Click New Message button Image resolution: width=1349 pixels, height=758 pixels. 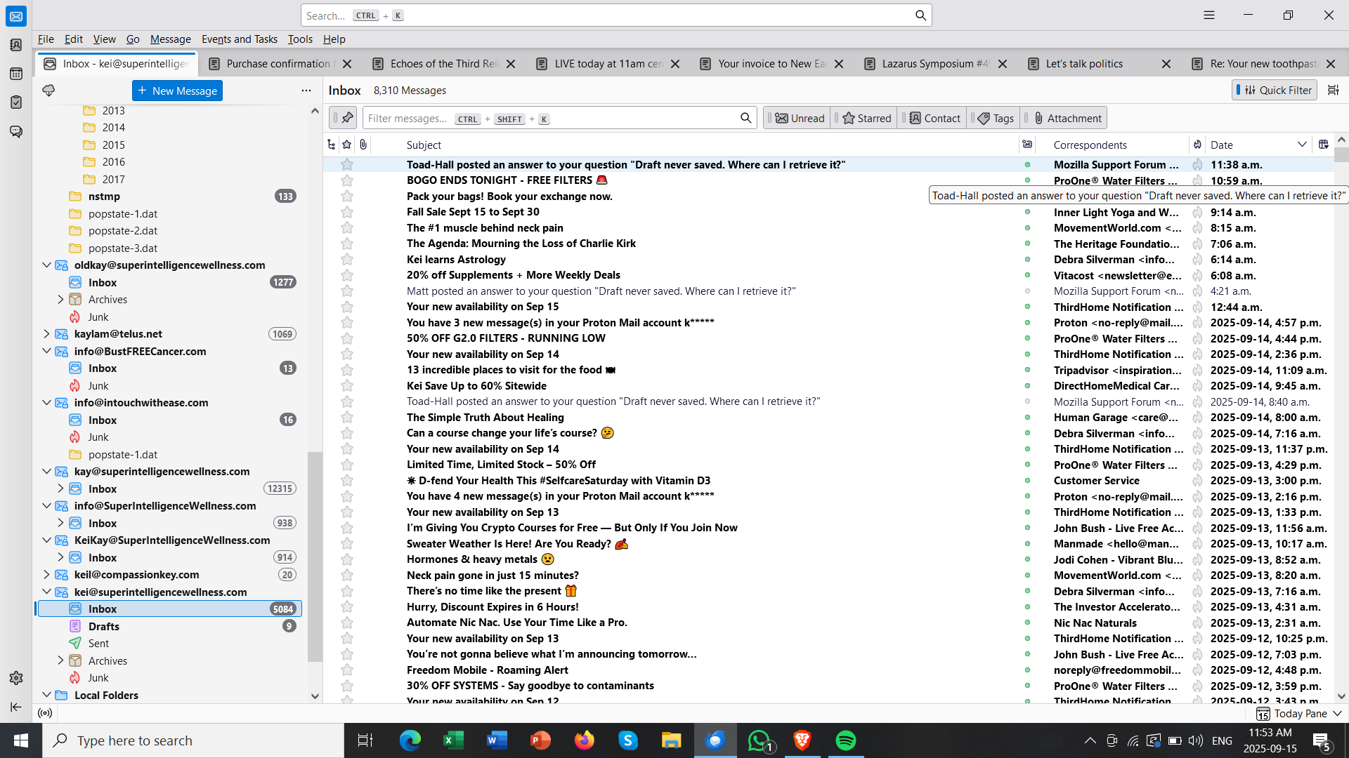(177, 91)
